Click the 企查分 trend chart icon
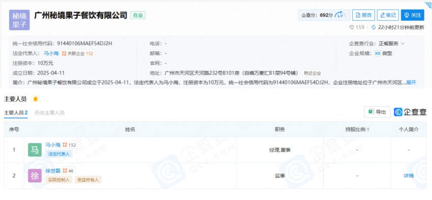 point(339,15)
